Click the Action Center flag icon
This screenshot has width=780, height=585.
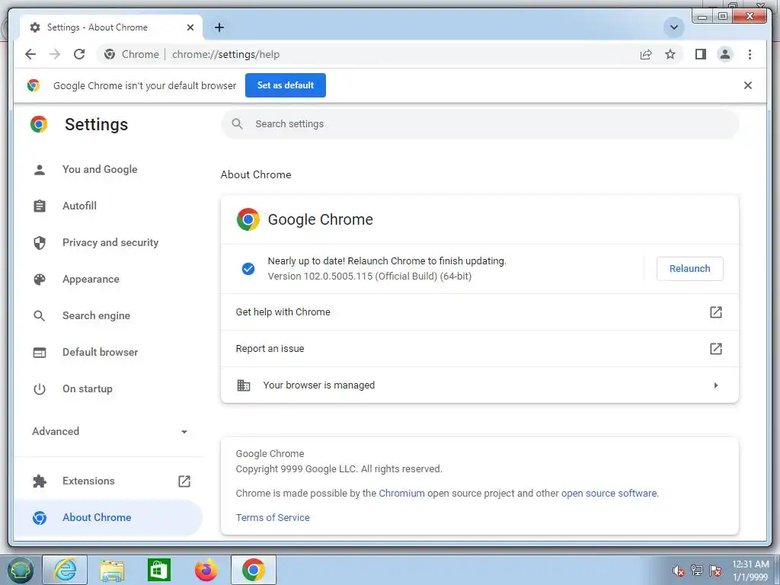pos(715,571)
